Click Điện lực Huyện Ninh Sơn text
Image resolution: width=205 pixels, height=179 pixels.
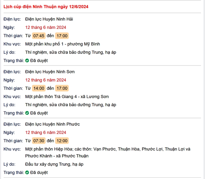(x=50, y=72)
